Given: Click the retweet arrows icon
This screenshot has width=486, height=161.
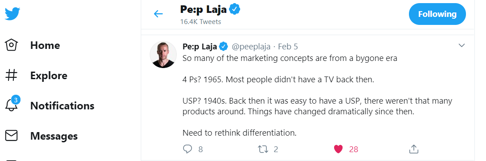Looking at the screenshot, I should (x=263, y=149).
